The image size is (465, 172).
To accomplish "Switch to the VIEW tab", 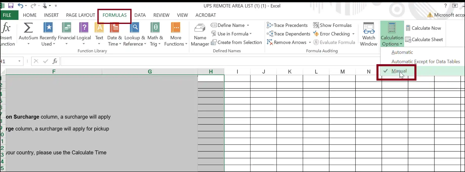I will coord(182,15).
